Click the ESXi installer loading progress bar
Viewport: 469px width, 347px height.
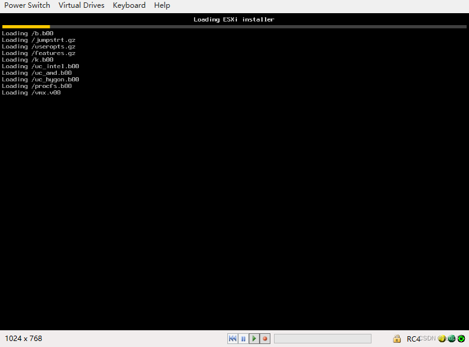pos(234,26)
